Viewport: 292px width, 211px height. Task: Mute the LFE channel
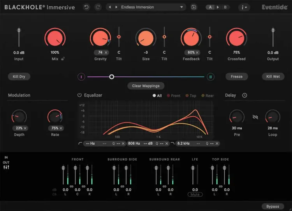click(195, 194)
